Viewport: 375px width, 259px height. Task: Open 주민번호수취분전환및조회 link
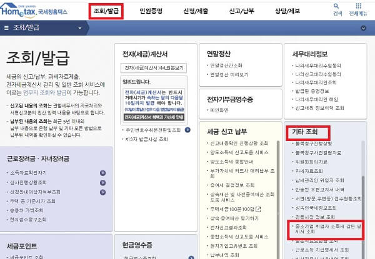(153, 130)
